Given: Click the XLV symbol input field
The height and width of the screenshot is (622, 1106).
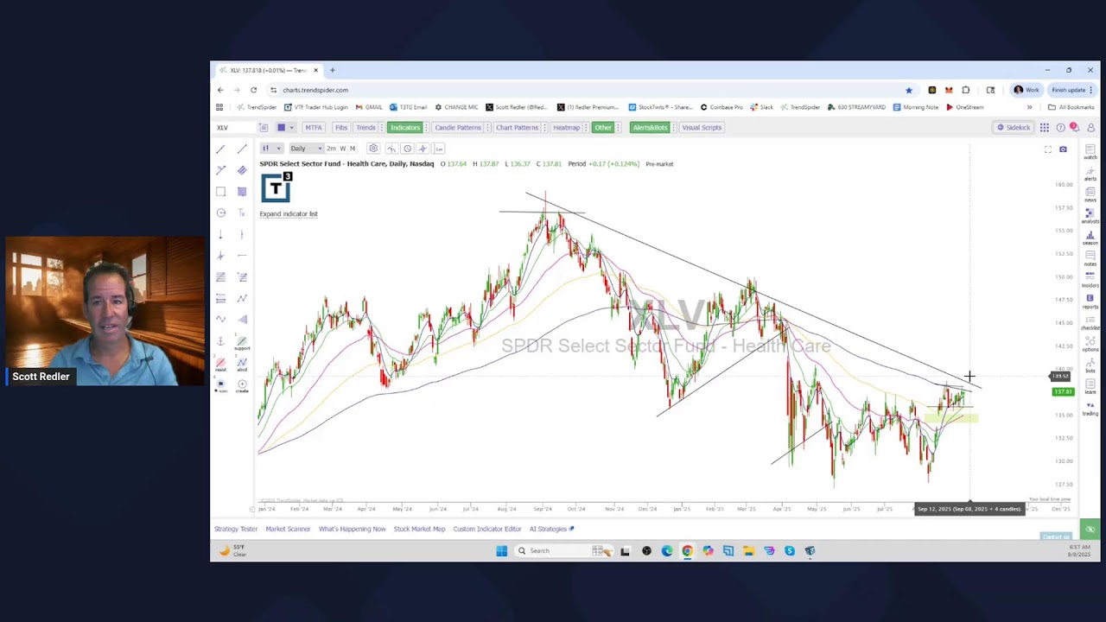Looking at the screenshot, I should coord(234,128).
